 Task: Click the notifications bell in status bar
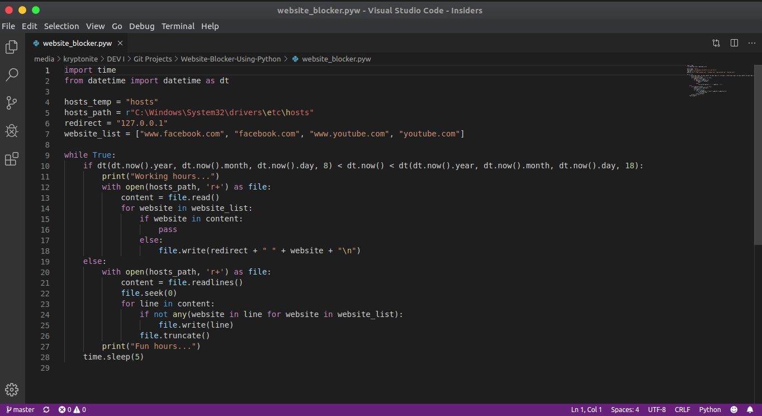pos(750,410)
